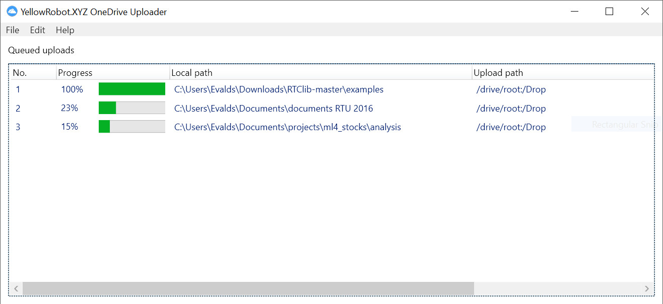
Task: Click row number 3 in the queue
Action: click(x=18, y=127)
